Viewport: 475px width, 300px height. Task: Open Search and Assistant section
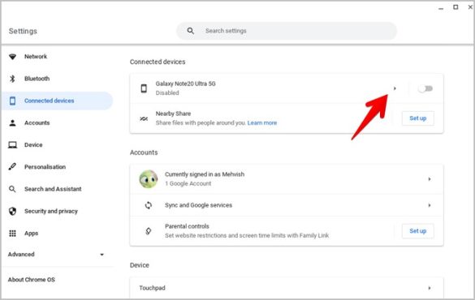click(53, 189)
